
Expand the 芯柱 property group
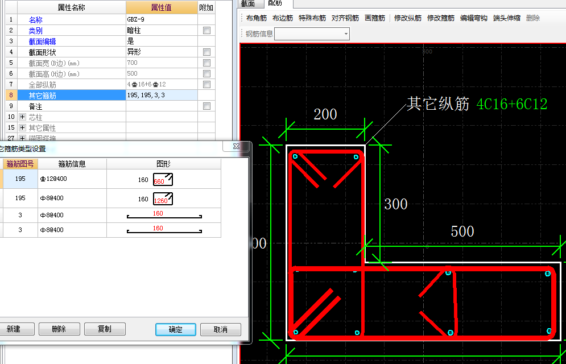[x=22, y=117]
